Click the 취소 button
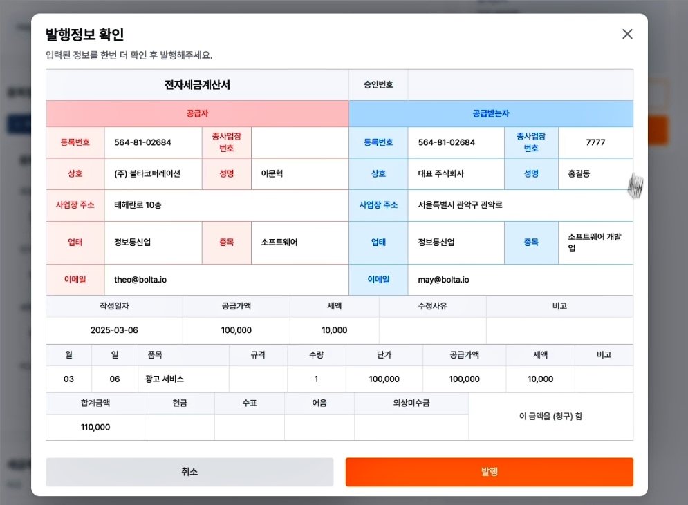688x505 pixels. click(189, 472)
